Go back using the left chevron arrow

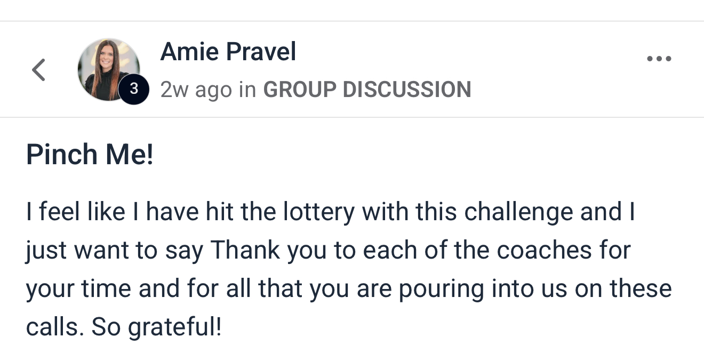pyautogui.click(x=38, y=70)
